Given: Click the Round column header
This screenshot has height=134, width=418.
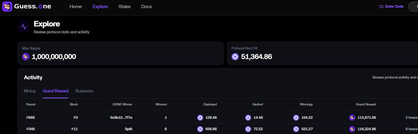Looking at the screenshot, I should 31,104.
